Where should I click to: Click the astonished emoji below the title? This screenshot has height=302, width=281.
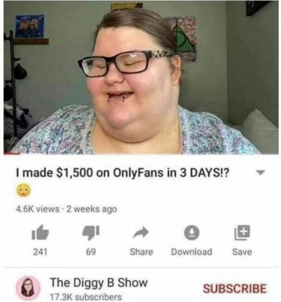coord(23,190)
